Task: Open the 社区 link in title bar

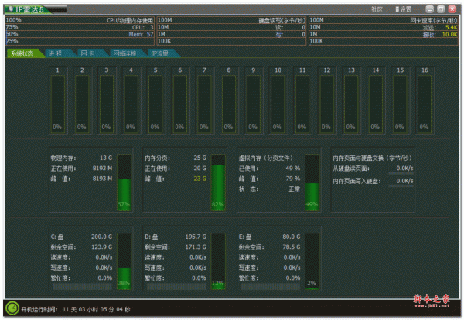Action: point(377,9)
